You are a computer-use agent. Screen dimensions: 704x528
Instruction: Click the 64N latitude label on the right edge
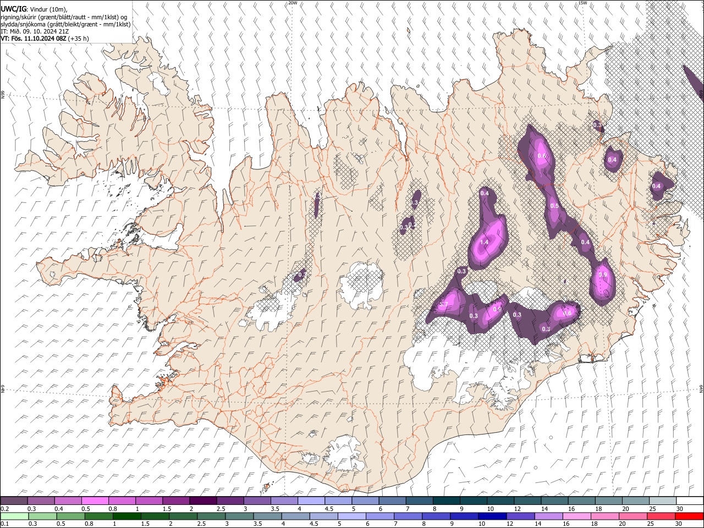click(x=701, y=388)
